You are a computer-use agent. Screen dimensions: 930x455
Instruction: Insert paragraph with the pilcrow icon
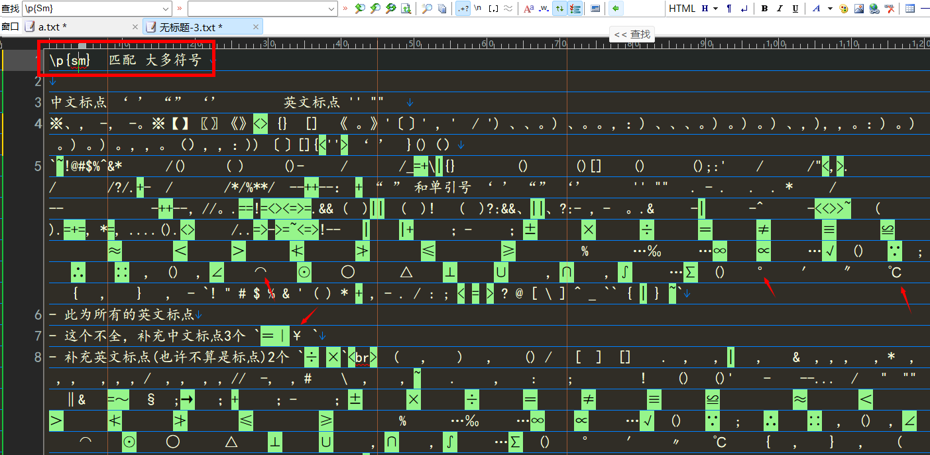coord(729,9)
